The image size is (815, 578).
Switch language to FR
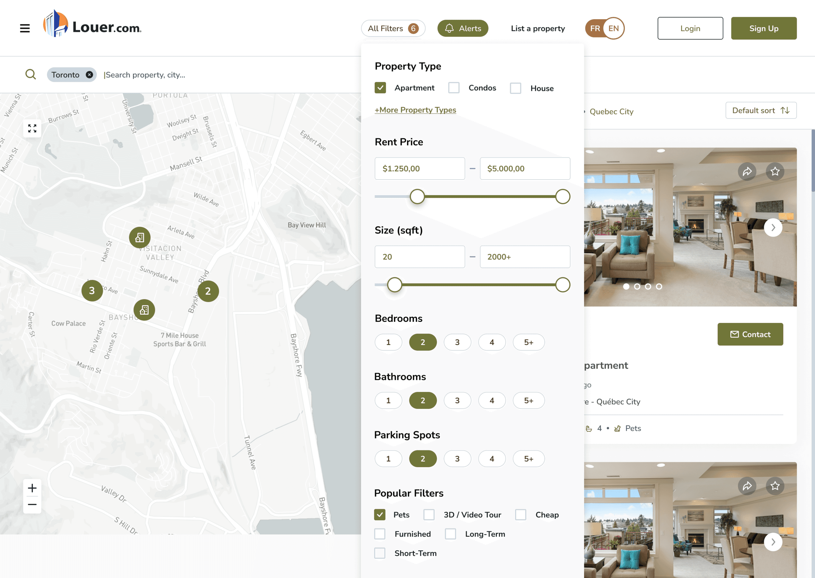pyautogui.click(x=595, y=28)
